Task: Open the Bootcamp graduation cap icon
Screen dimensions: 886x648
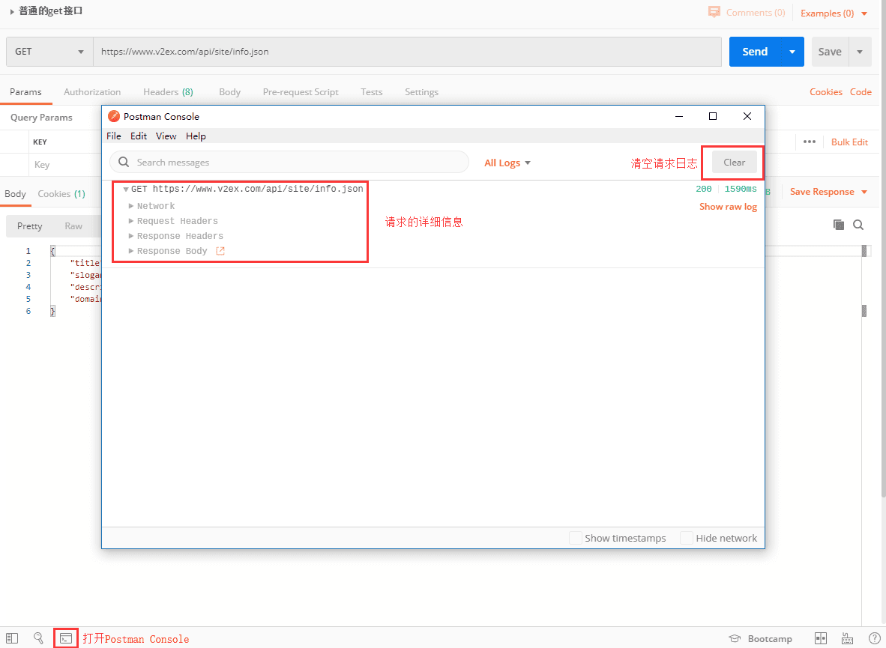Action: point(735,638)
